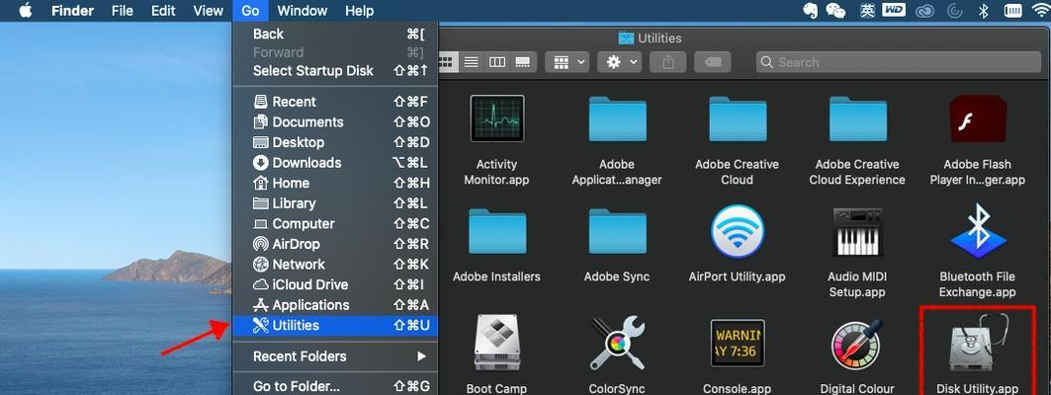The height and width of the screenshot is (395, 1051).
Task: Choose Back in the Go menu
Action: pos(335,35)
